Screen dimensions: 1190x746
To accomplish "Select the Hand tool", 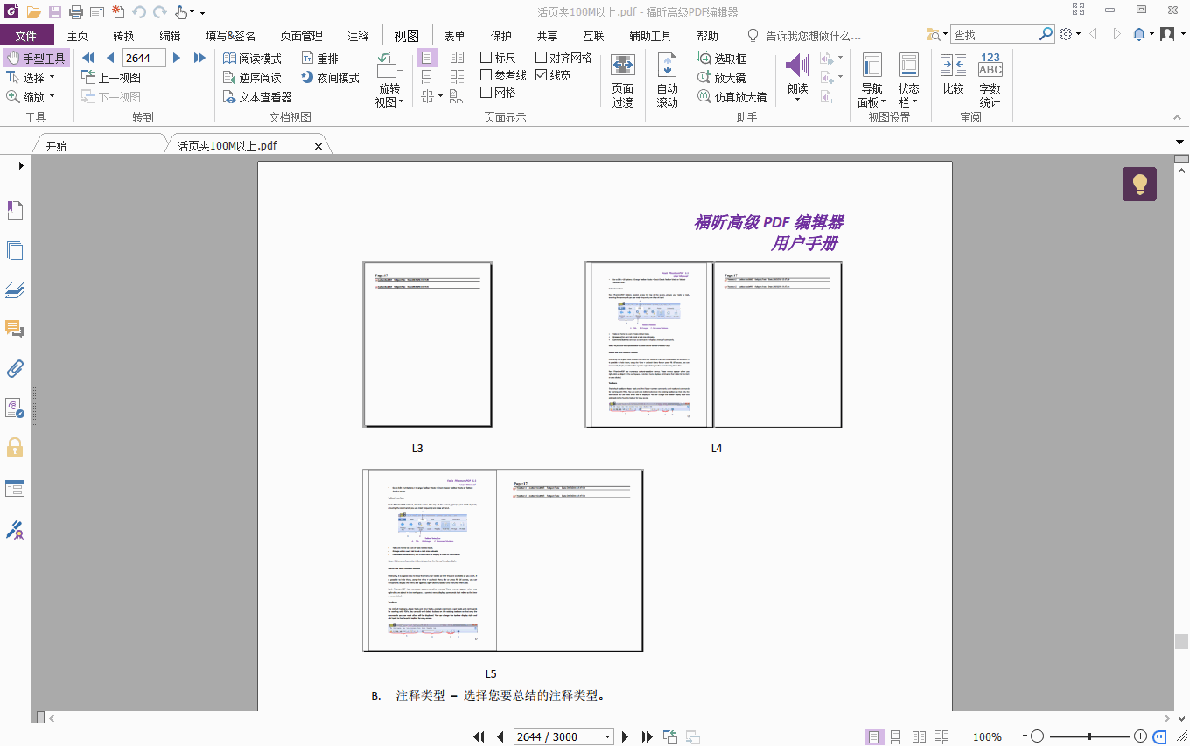I will point(36,57).
